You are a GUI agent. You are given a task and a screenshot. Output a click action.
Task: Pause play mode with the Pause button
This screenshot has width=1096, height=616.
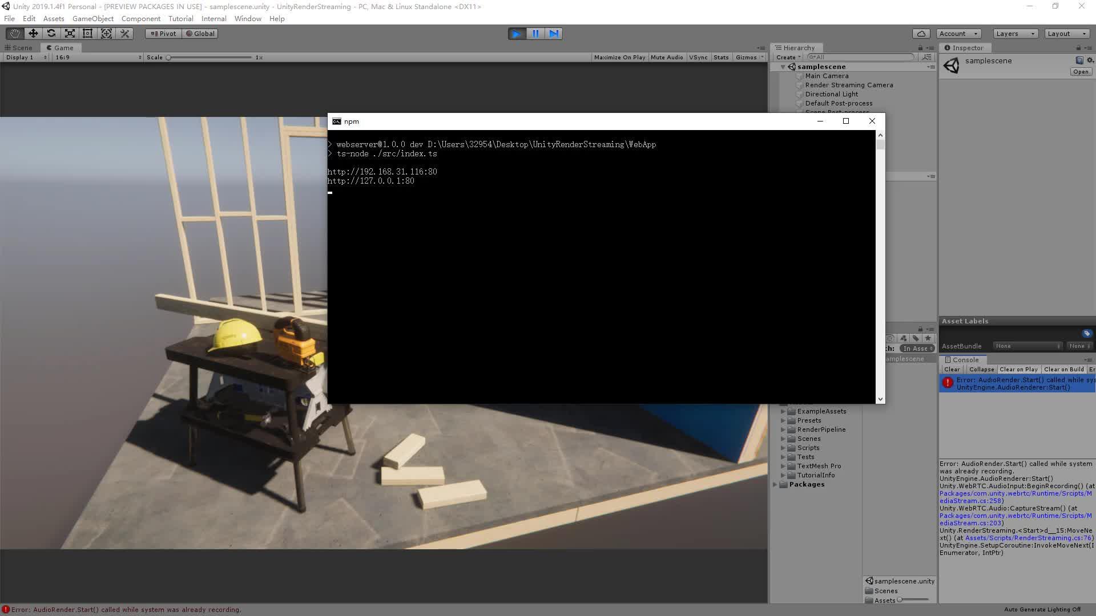[x=535, y=34]
